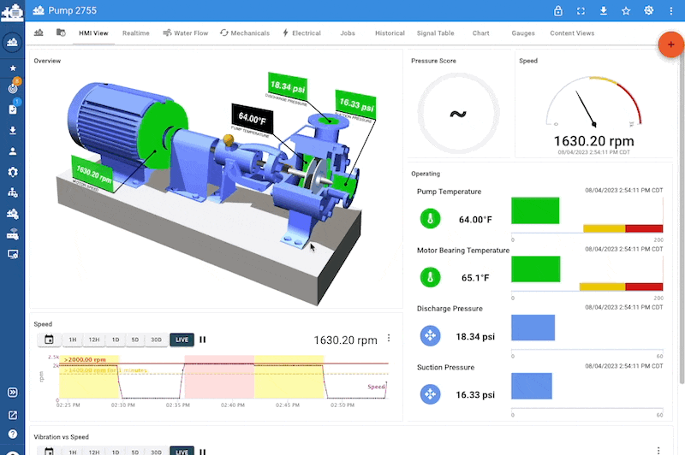Star this pump as favorite
The image size is (685, 455).
click(626, 11)
